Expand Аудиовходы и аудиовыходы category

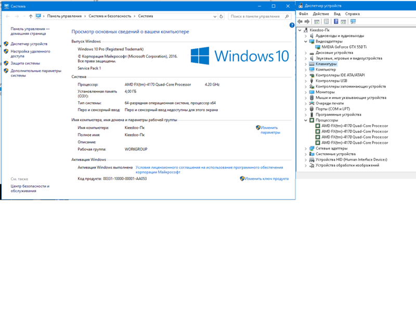click(x=306, y=36)
